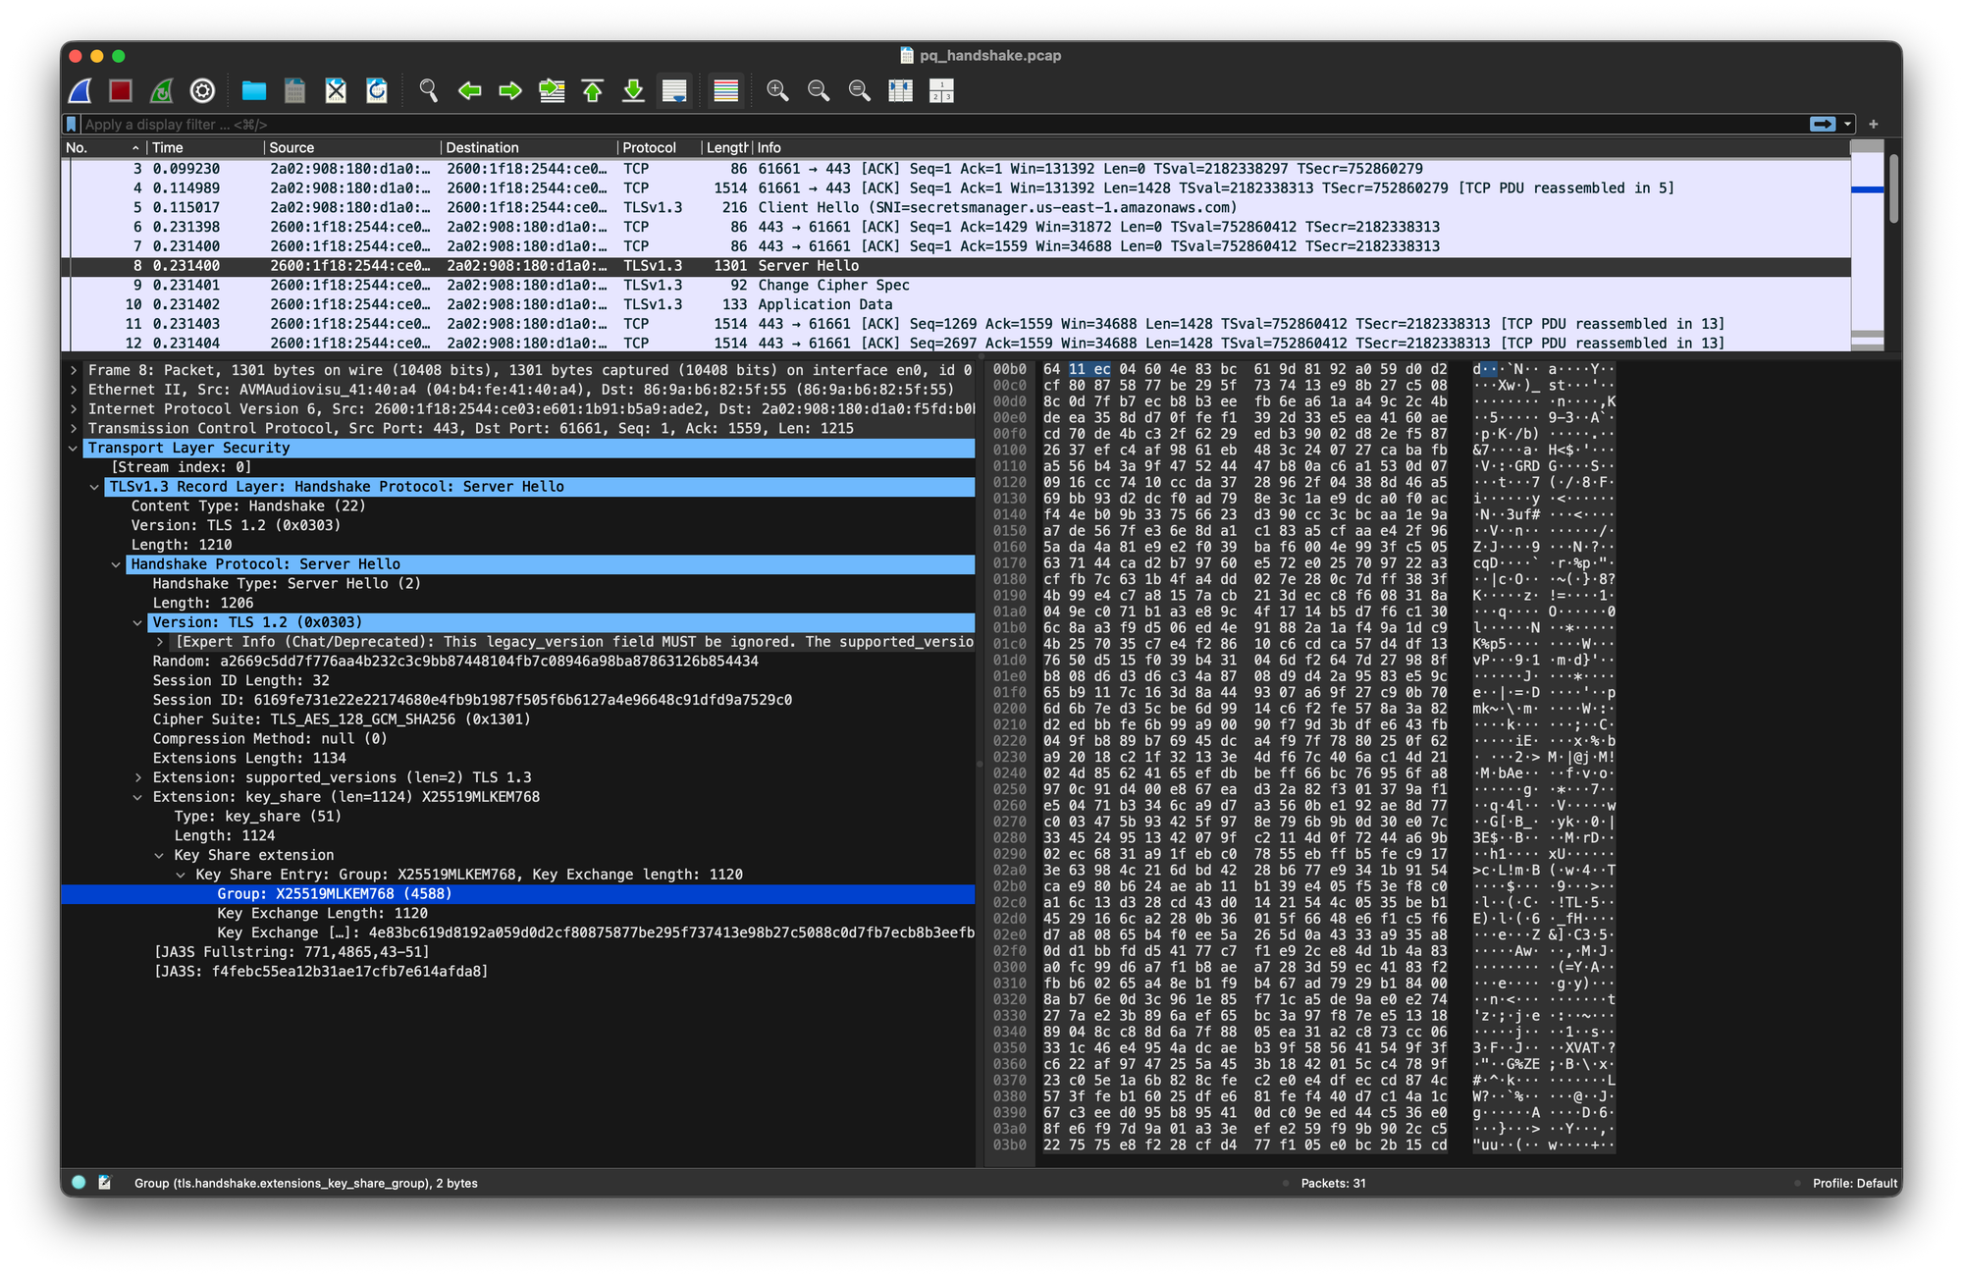Open capture options with the gear icon

point(201,90)
